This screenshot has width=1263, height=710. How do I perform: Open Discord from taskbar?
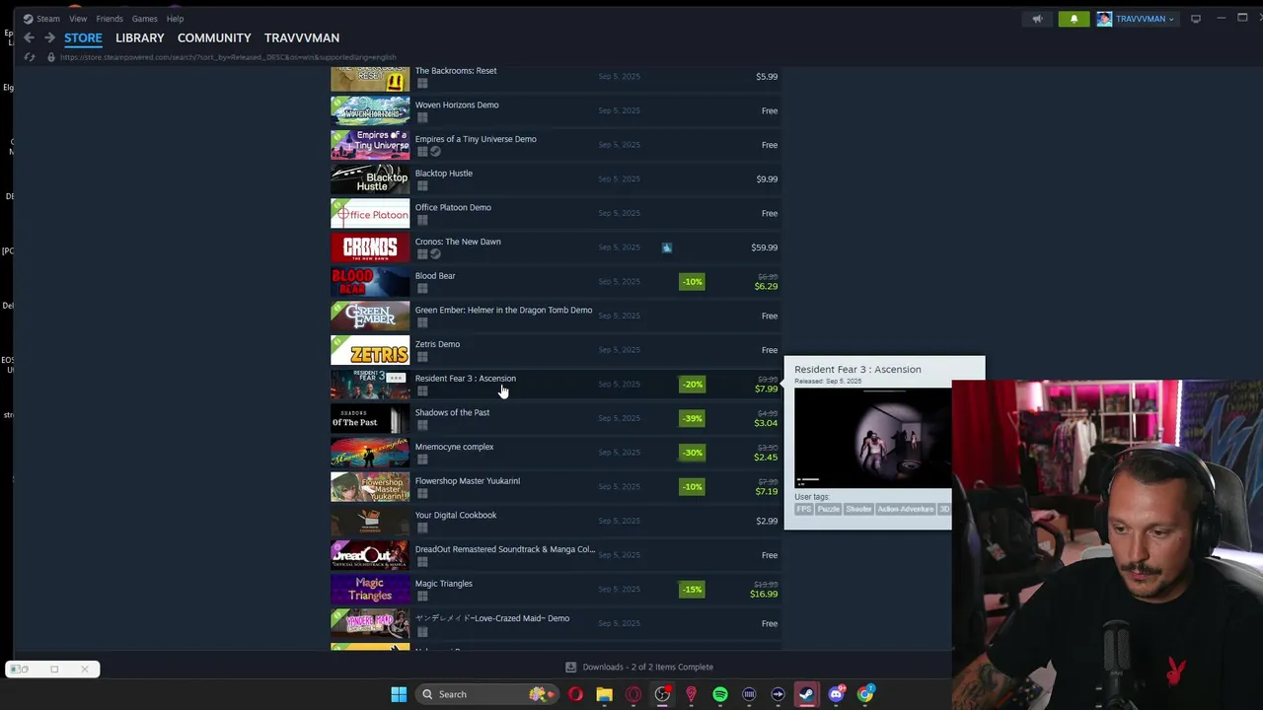[836, 694]
